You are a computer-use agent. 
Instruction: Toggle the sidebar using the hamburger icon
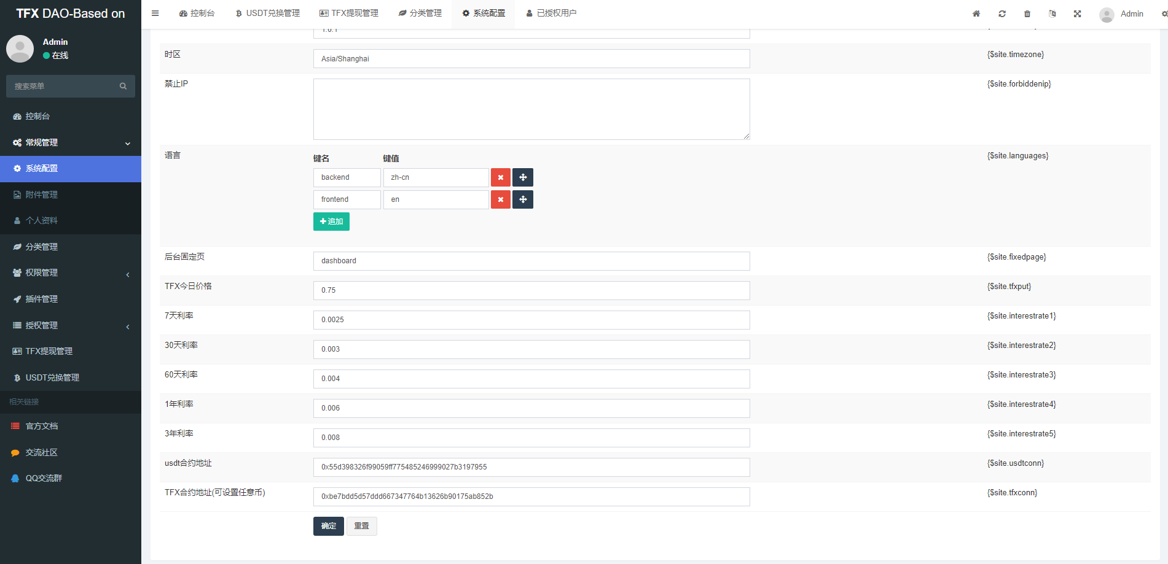155,14
